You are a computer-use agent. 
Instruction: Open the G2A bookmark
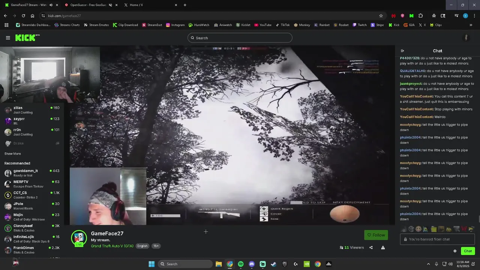tap(409, 25)
